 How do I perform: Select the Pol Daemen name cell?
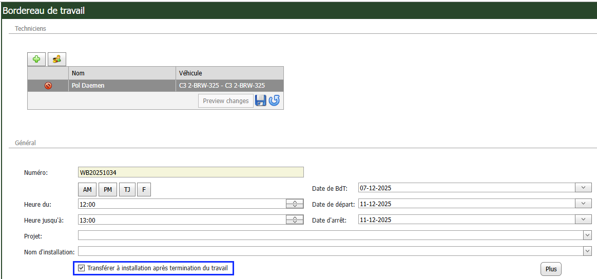click(x=122, y=86)
